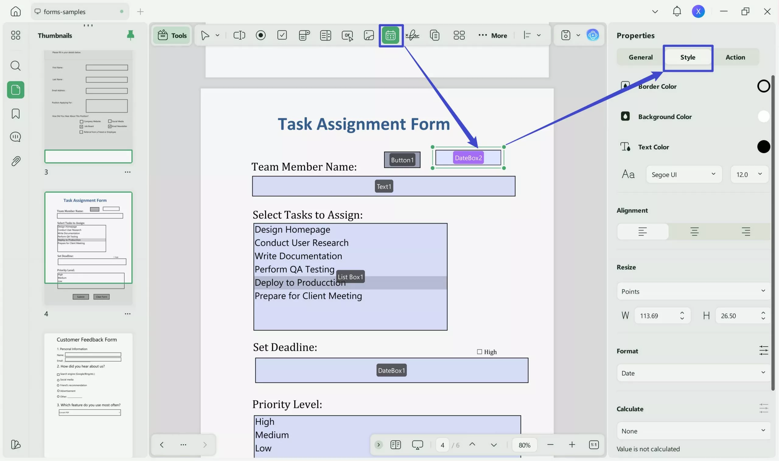Select the Checkbox form tool
Screen dimensions: 779x461
[x=282, y=35]
